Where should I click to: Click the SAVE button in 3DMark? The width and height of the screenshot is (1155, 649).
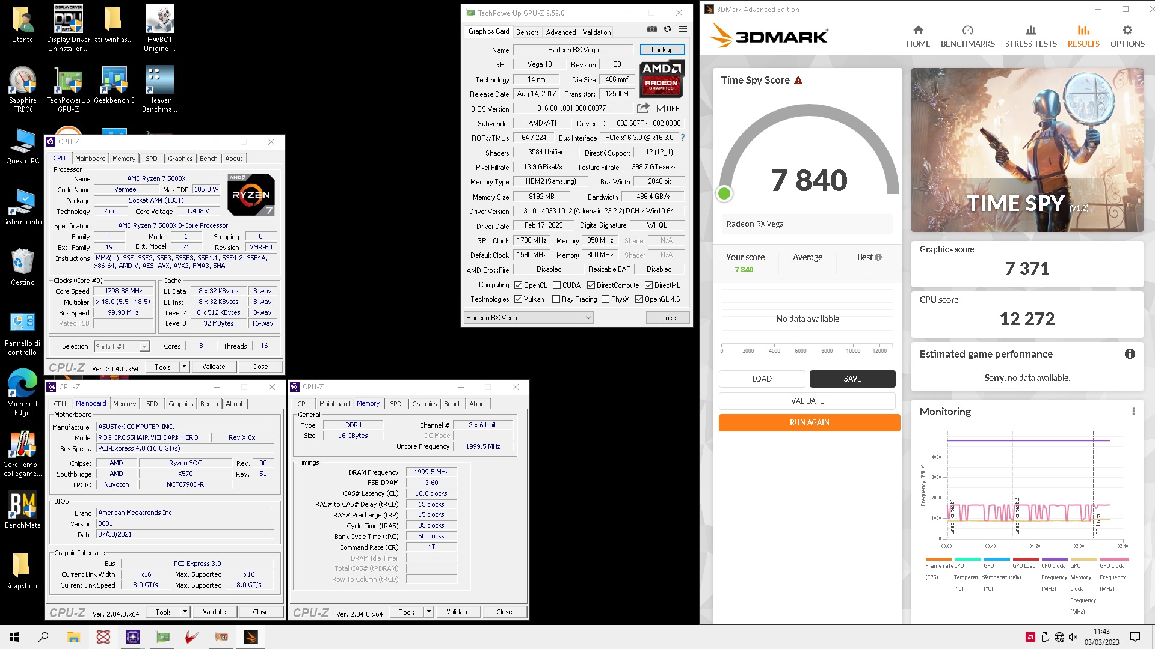coord(852,379)
